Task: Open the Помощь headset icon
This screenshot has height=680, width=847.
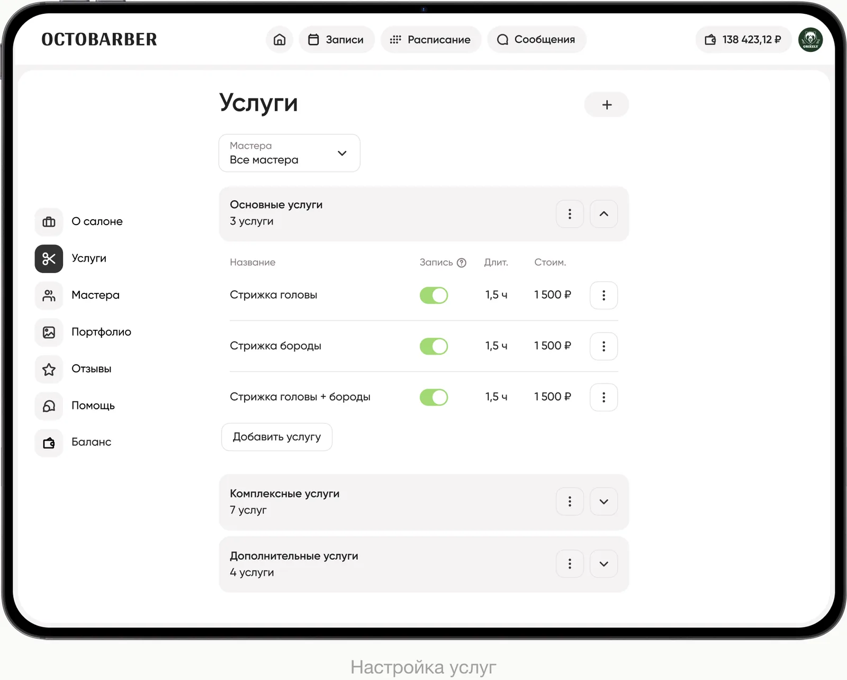Action: pos(49,406)
